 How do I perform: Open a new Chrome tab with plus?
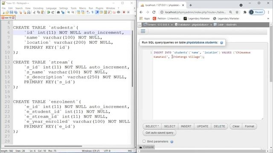[191, 5]
